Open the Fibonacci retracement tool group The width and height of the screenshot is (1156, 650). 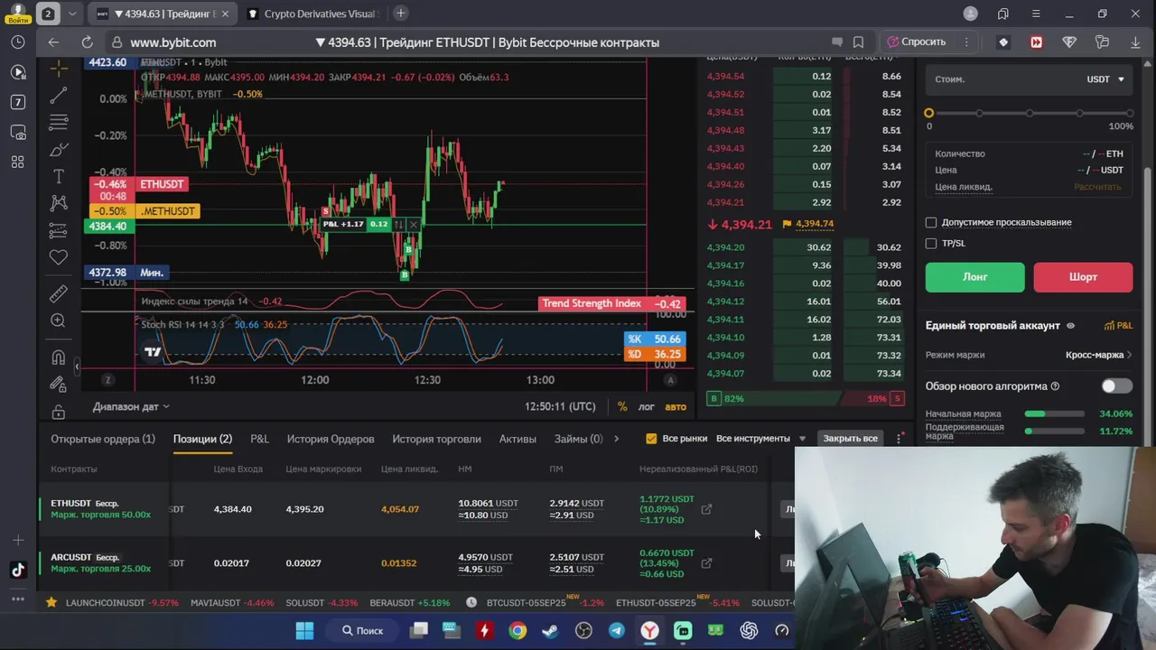[59, 122]
